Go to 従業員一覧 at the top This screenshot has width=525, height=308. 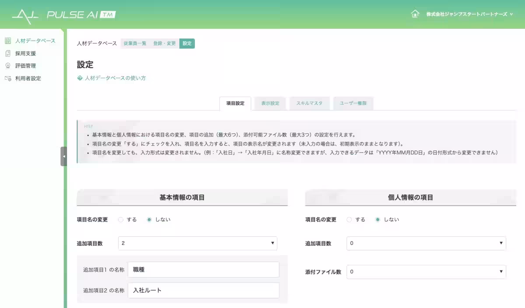point(136,44)
